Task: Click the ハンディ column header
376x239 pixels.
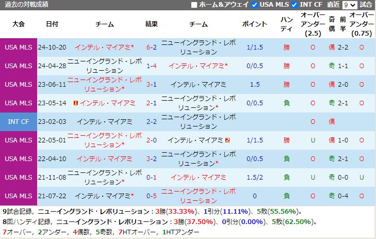Action: [287, 24]
